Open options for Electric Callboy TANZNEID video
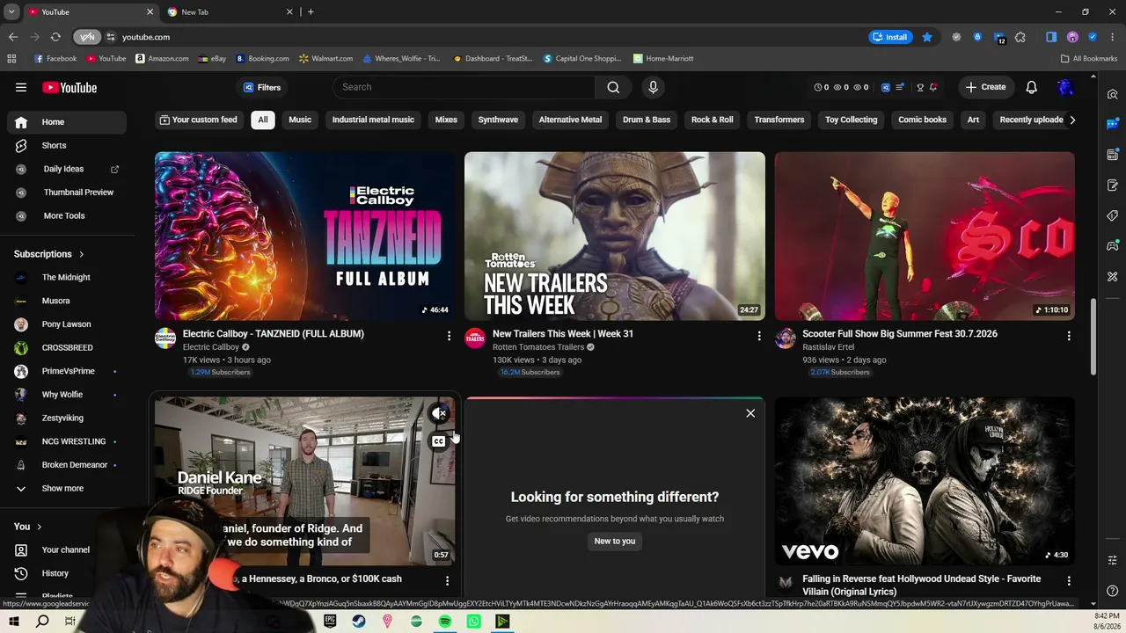 tap(449, 336)
